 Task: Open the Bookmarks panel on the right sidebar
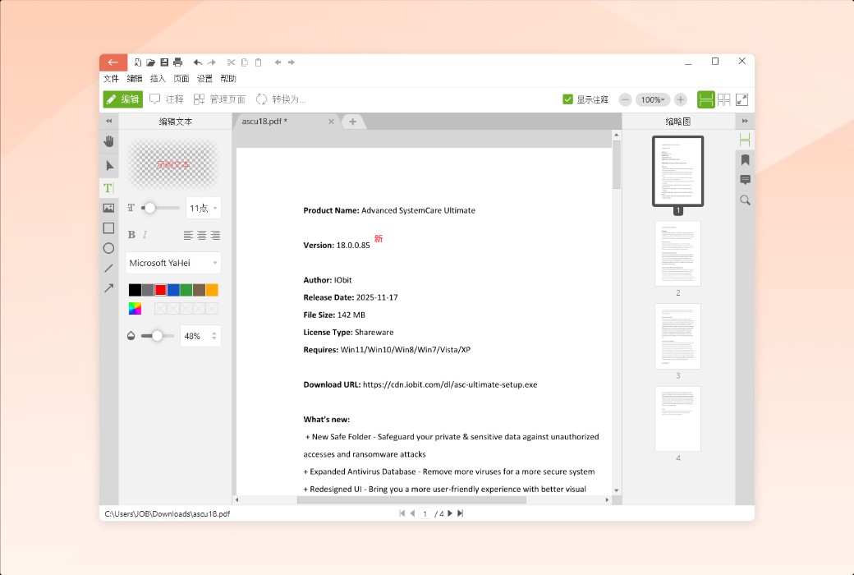pyautogui.click(x=745, y=159)
